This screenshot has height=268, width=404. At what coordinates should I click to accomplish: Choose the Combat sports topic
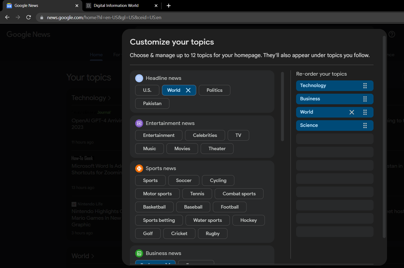[239, 194]
